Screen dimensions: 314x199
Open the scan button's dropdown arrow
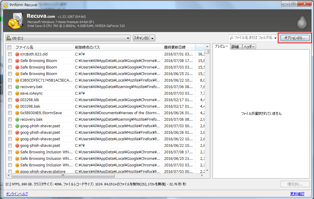tap(153, 38)
